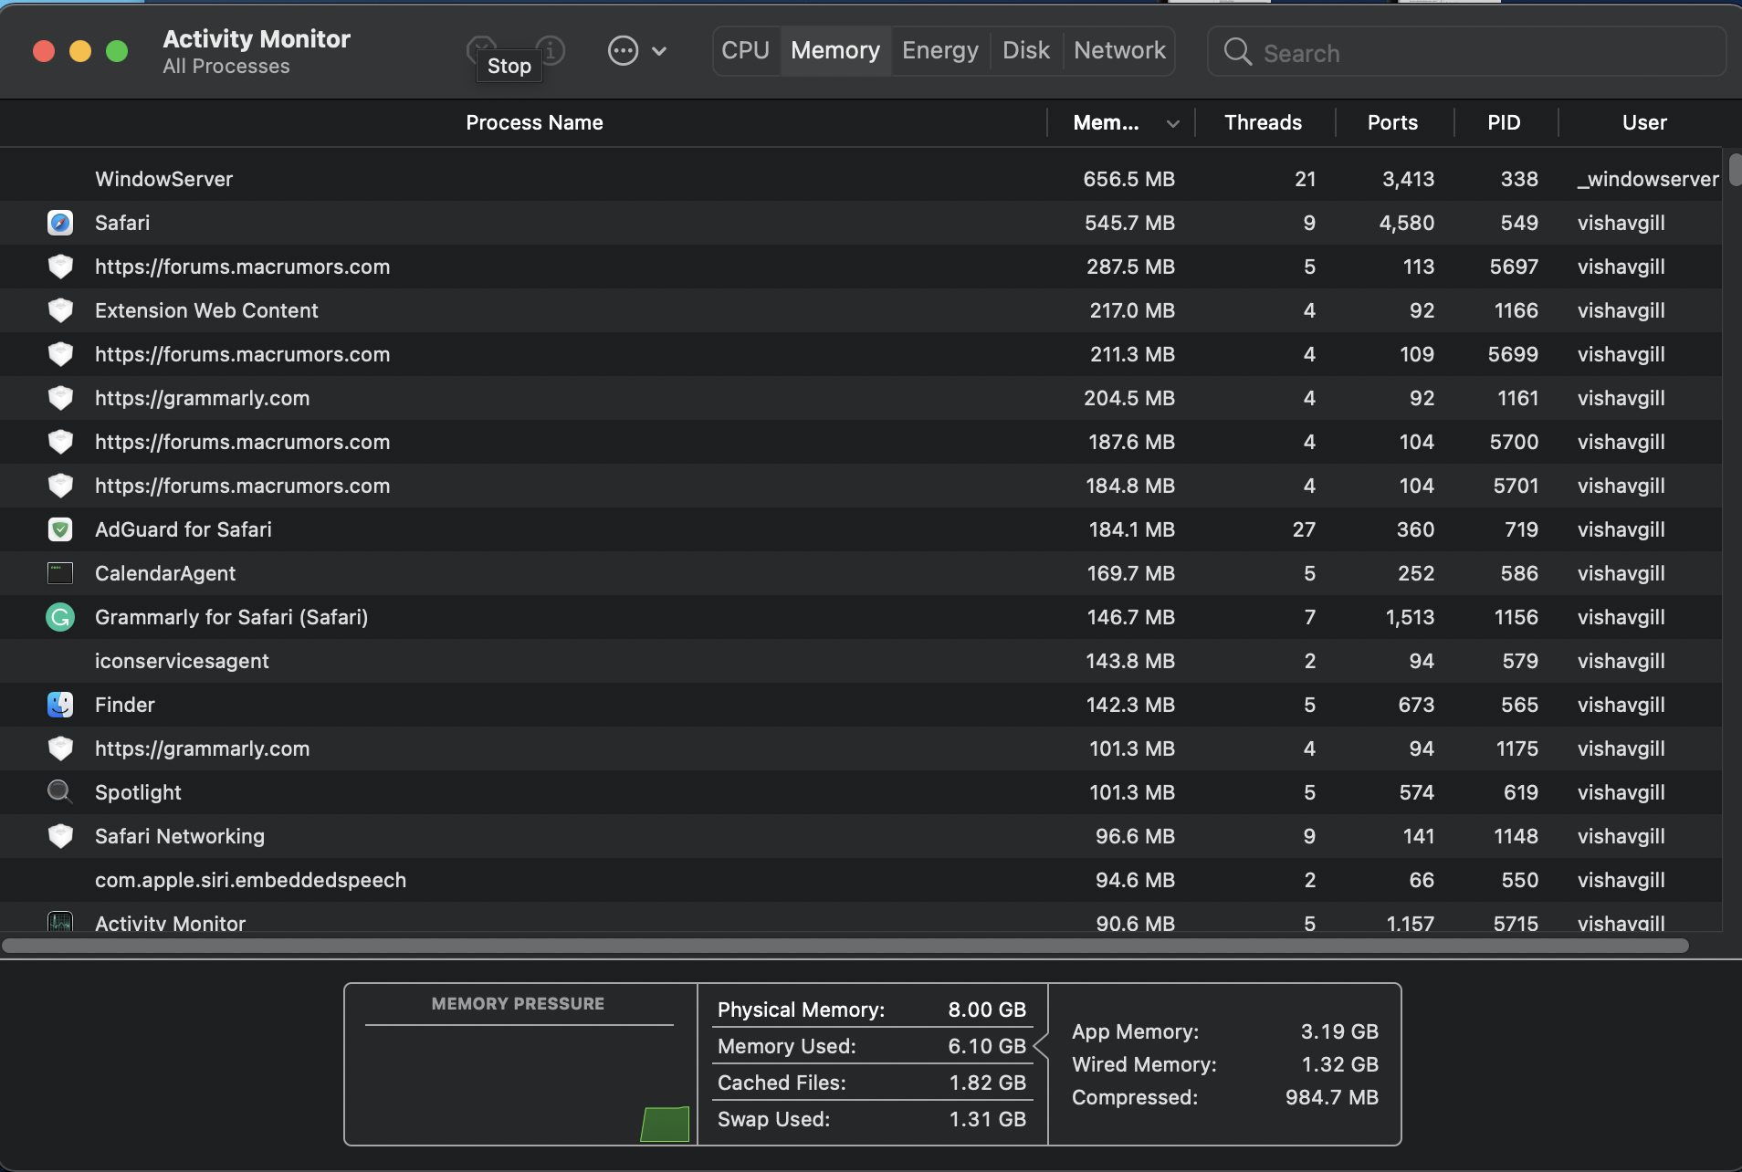1742x1172 pixels.
Task: Sort by the User column header
Action: pyautogui.click(x=1644, y=122)
